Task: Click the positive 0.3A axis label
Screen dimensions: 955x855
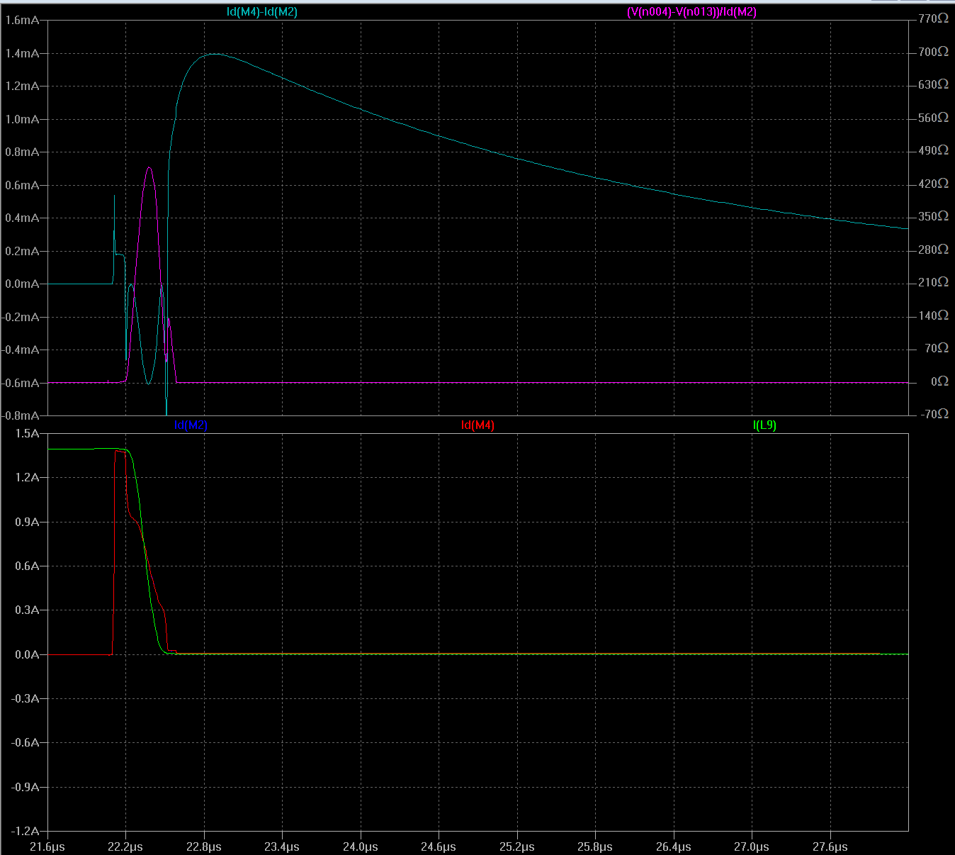Action: coord(28,610)
